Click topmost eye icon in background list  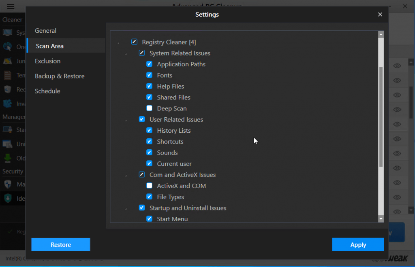point(397,66)
